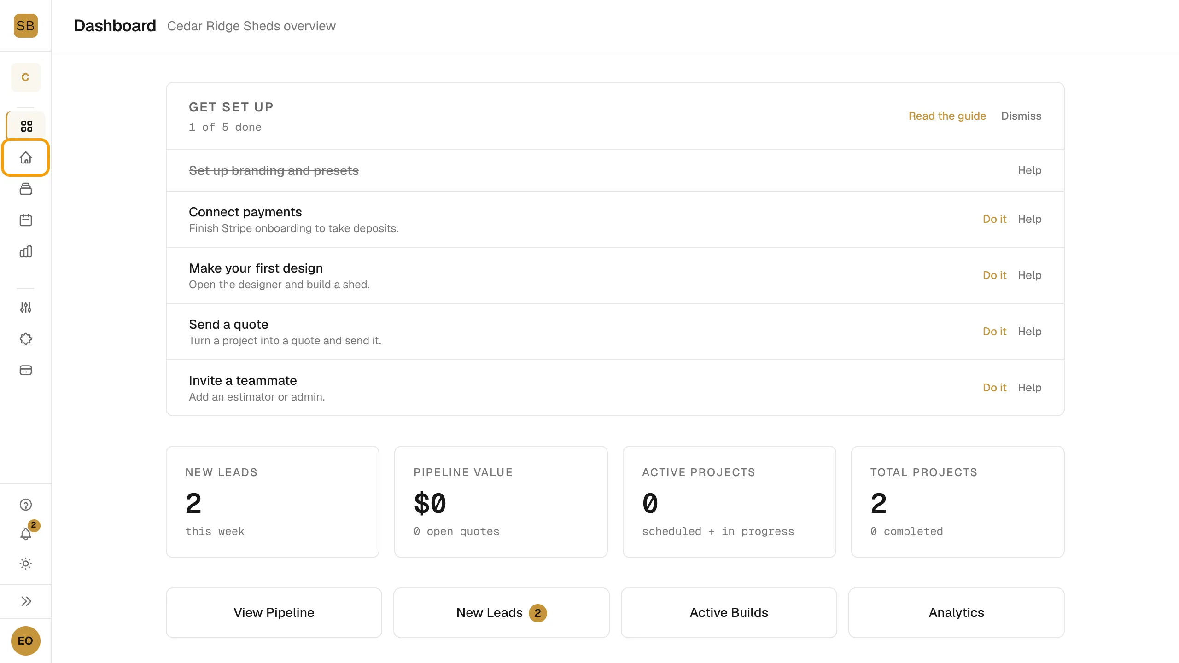Expand the sidebar with double chevron
This screenshot has width=1179, height=663.
(26, 601)
